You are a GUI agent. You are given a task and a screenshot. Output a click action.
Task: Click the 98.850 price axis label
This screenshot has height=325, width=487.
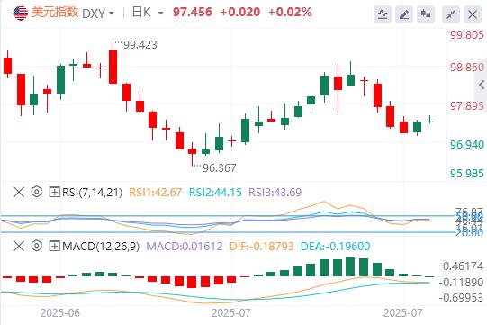[467, 68]
